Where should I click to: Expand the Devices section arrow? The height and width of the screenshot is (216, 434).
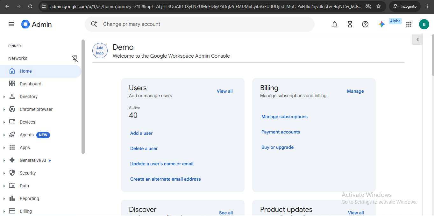(x=4, y=122)
